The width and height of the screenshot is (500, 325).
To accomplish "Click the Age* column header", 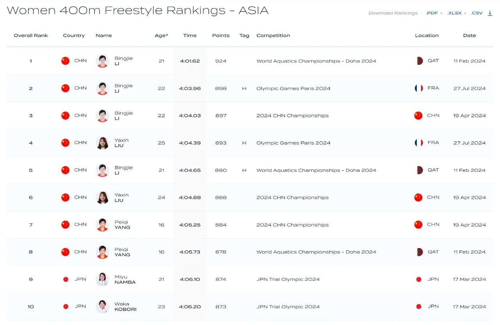I will click(161, 36).
